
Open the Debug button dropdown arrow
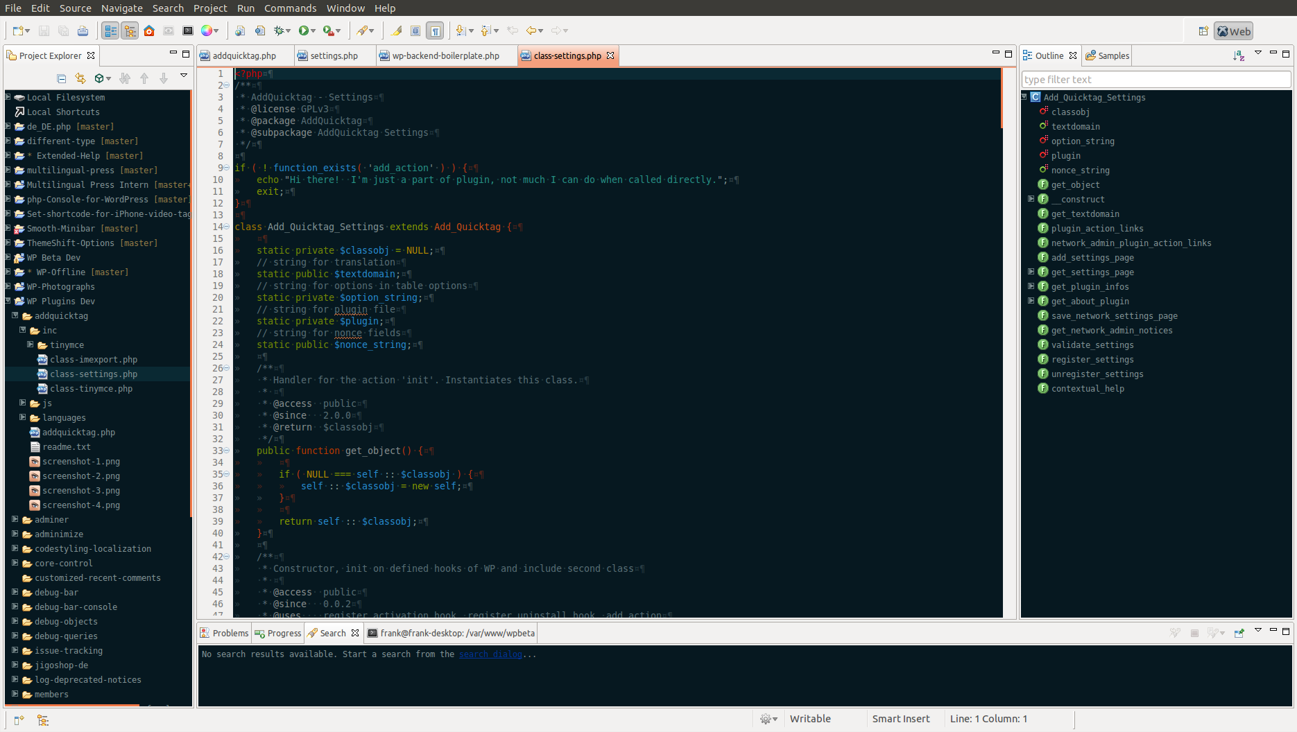(x=288, y=31)
